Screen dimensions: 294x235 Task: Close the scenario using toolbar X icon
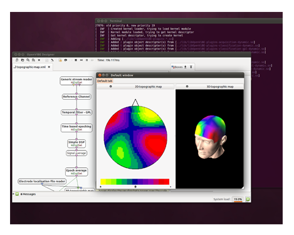[x=39, y=60]
